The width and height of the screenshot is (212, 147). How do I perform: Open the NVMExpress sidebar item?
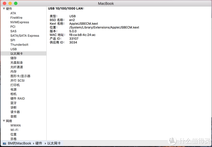20,22
